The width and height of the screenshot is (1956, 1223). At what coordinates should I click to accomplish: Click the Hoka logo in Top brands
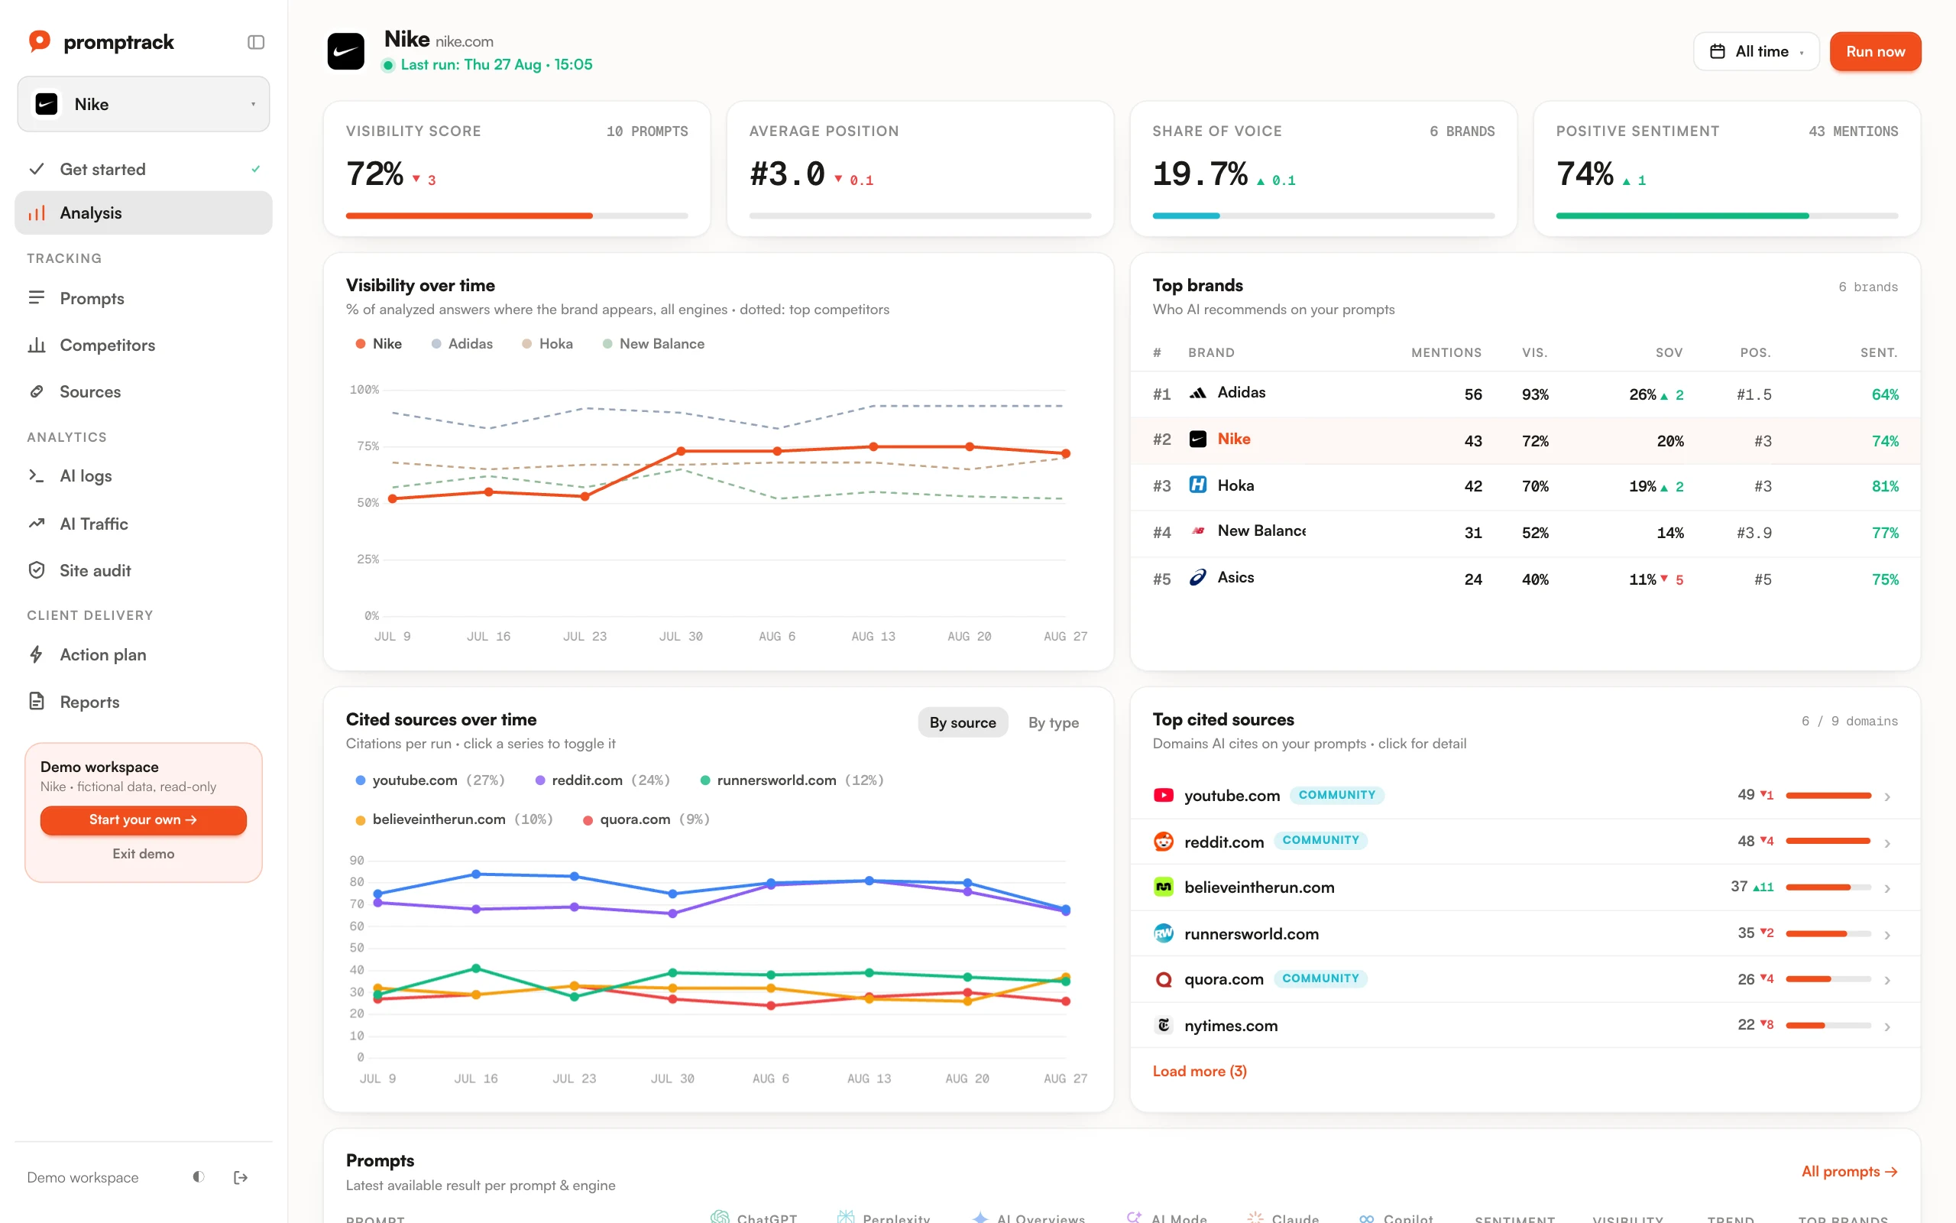point(1198,485)
